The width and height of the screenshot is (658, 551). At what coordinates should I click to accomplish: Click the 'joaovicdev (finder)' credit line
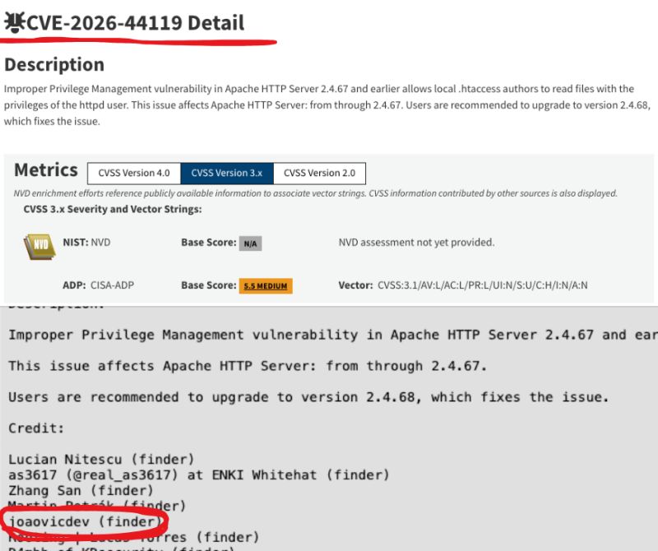pos(86,521)
